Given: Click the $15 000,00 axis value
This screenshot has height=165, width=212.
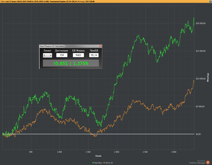Looking at the screenshot, I should (x=200, y=51).
